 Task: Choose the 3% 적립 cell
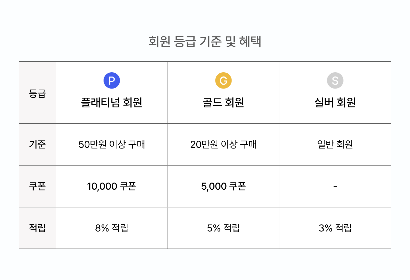point(335,228)
